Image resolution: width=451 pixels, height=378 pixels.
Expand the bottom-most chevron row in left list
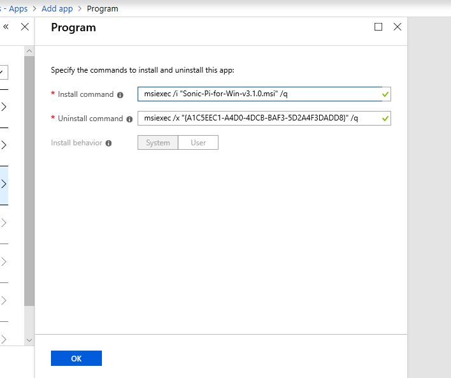[x=4, y=339]
